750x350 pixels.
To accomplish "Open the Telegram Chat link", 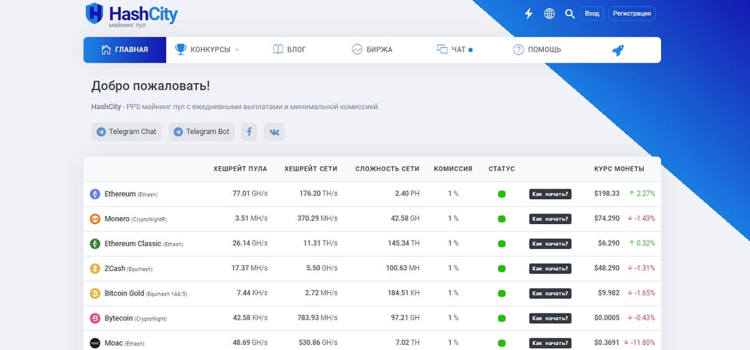I will pyautogui.click(x=127, y=132).
